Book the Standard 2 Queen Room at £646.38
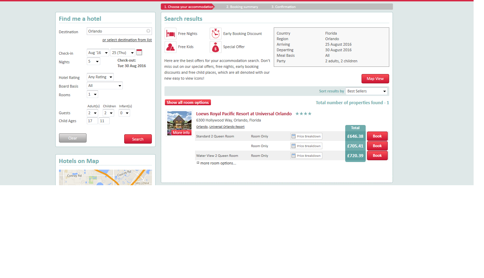The image size is (484, 278). click(x=377, y=136)
